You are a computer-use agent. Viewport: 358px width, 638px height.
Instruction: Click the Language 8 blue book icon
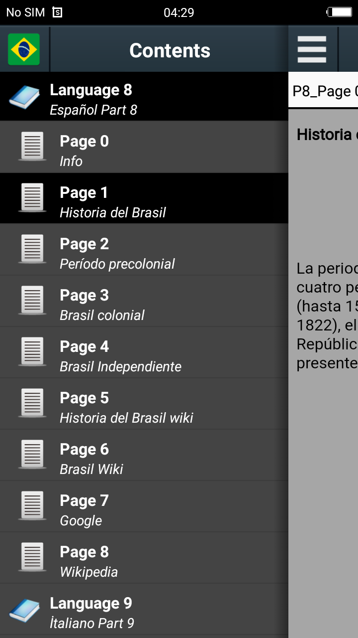[24, 97]
